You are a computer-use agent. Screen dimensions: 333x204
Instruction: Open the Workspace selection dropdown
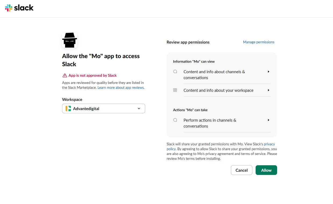coord(103,108)
